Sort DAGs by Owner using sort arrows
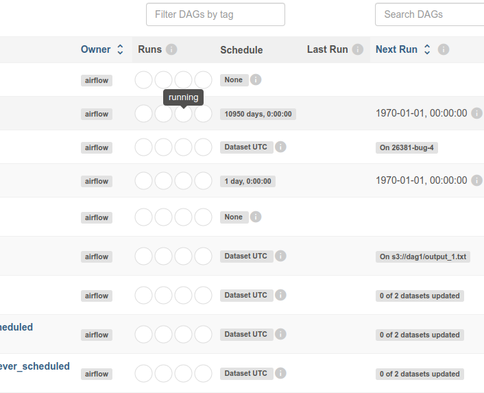The height and width of the screenshot is (393, 484). click(x=120, y=49)
